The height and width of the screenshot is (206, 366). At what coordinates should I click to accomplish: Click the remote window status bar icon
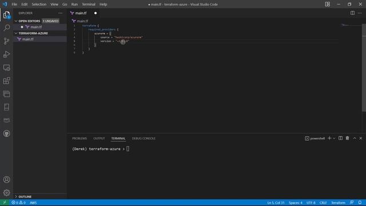5,203
